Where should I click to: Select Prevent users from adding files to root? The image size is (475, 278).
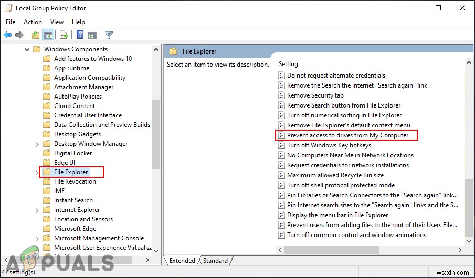[372, 225]
